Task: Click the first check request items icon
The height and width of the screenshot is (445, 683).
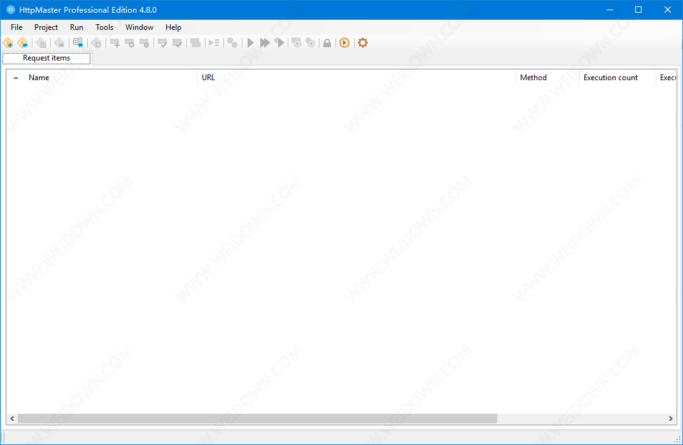Action: click(x=162, y=43)
